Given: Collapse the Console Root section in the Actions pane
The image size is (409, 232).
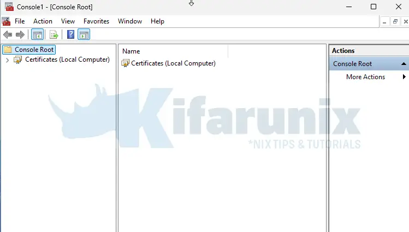Looking at the screenshot, I should pos(404,64).
